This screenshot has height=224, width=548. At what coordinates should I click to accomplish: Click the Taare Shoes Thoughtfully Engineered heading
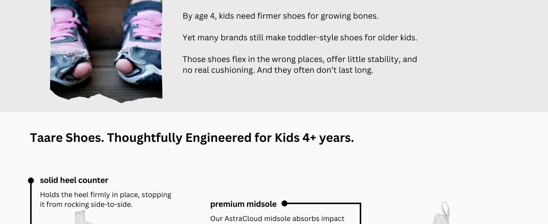coord(192,138)
